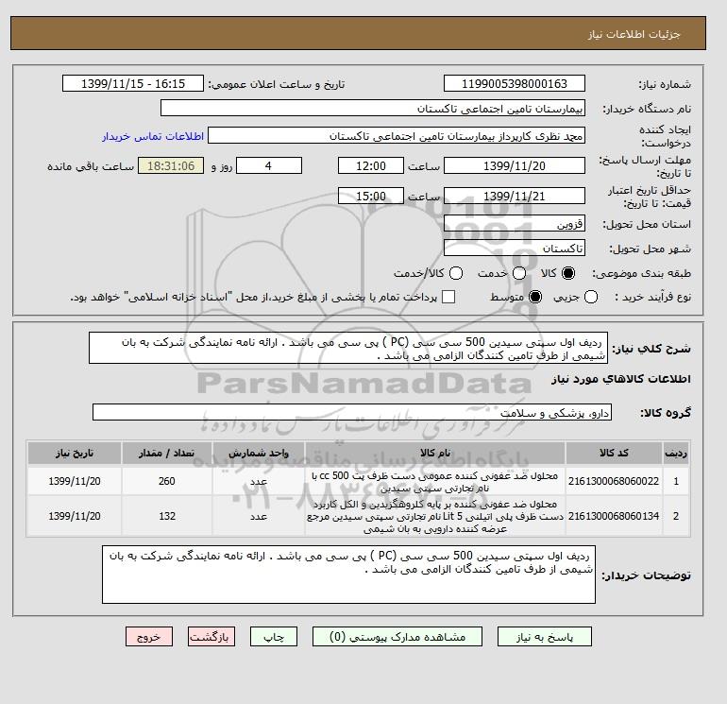Screen dimensions: 727x704
Task: Click product code 216130006806​0022 cell
Action: [614, 481]
